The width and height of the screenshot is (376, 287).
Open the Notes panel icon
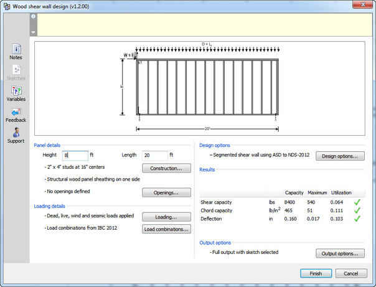tap(16, 49)
